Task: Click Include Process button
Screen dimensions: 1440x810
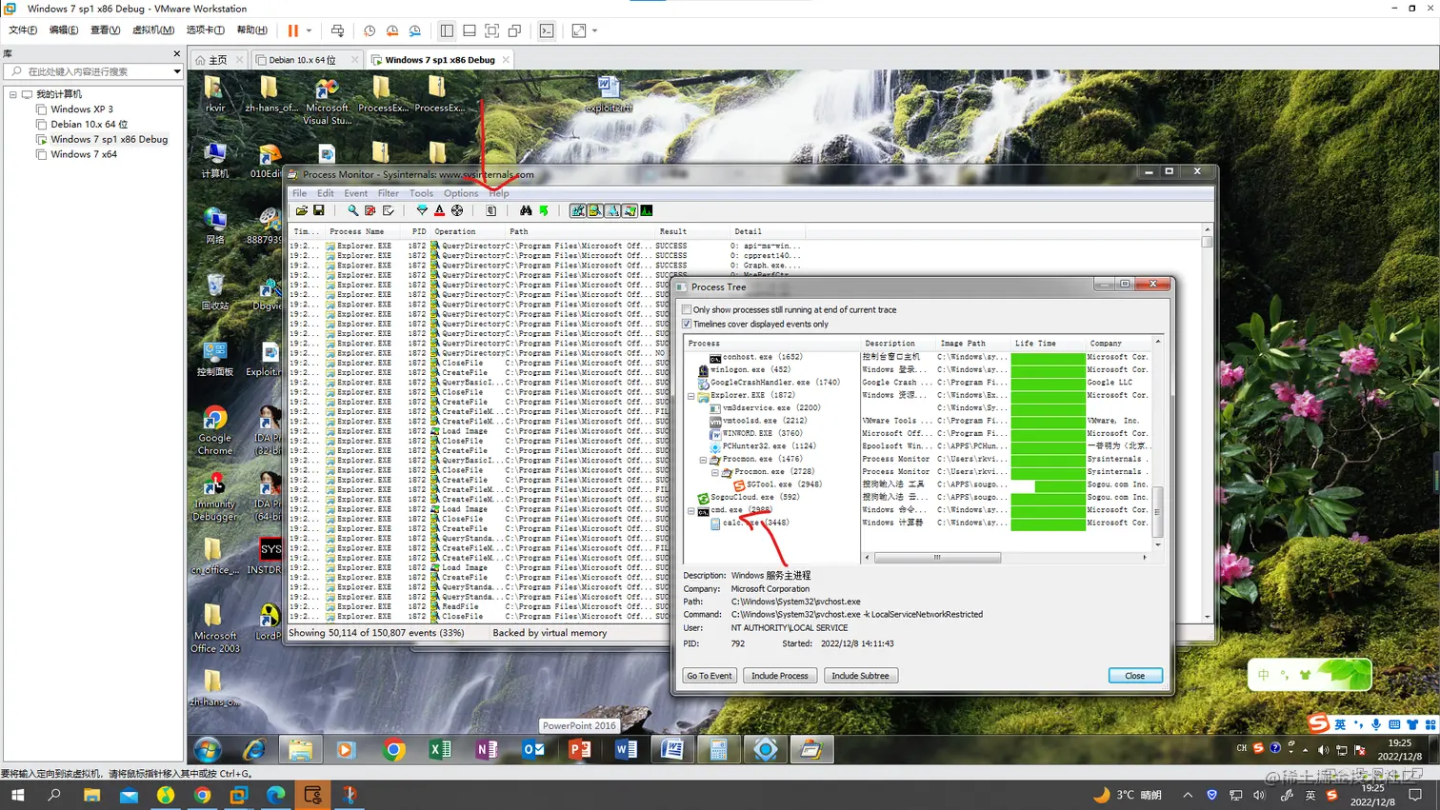Action: point(780,676)
